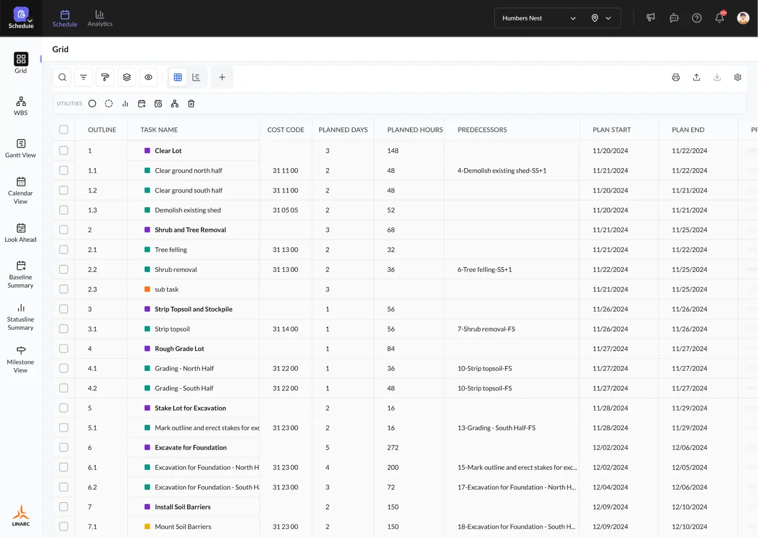Image resolution: width=758 pixels, height=538 pixels.
Task: Check the box for sub task row
Action: (63, 289)
